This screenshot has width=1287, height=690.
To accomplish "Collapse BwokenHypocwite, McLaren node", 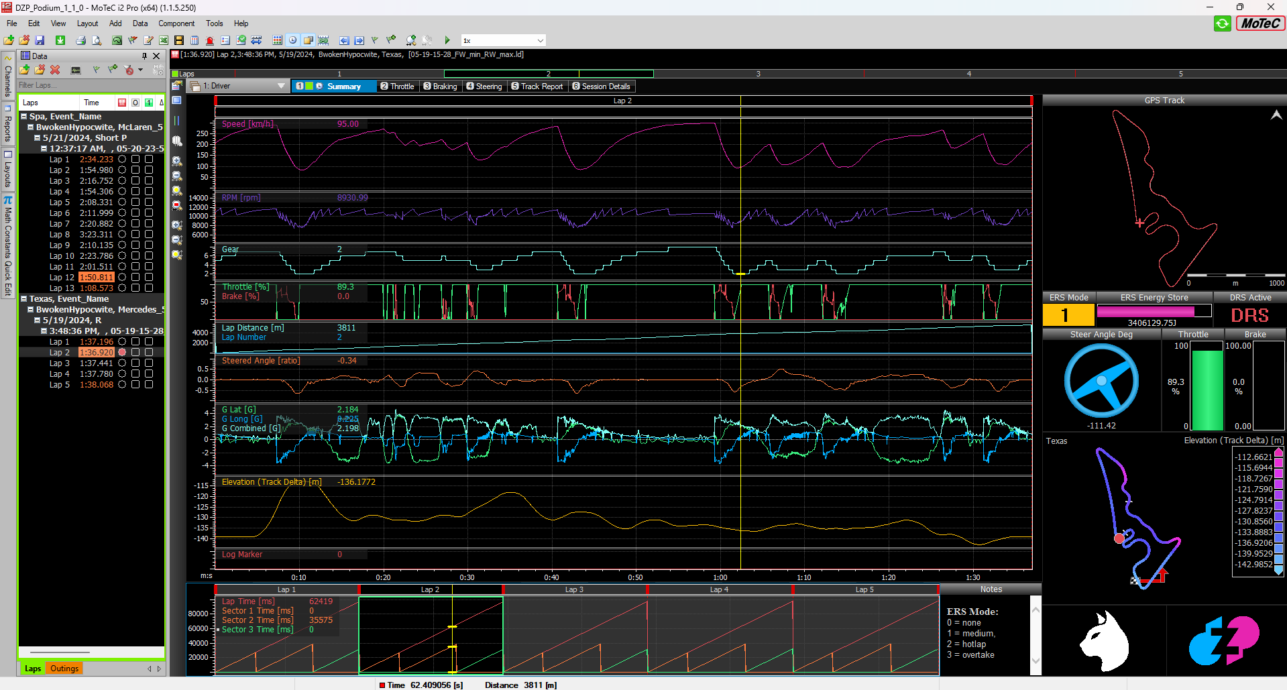I will (30, 127).
